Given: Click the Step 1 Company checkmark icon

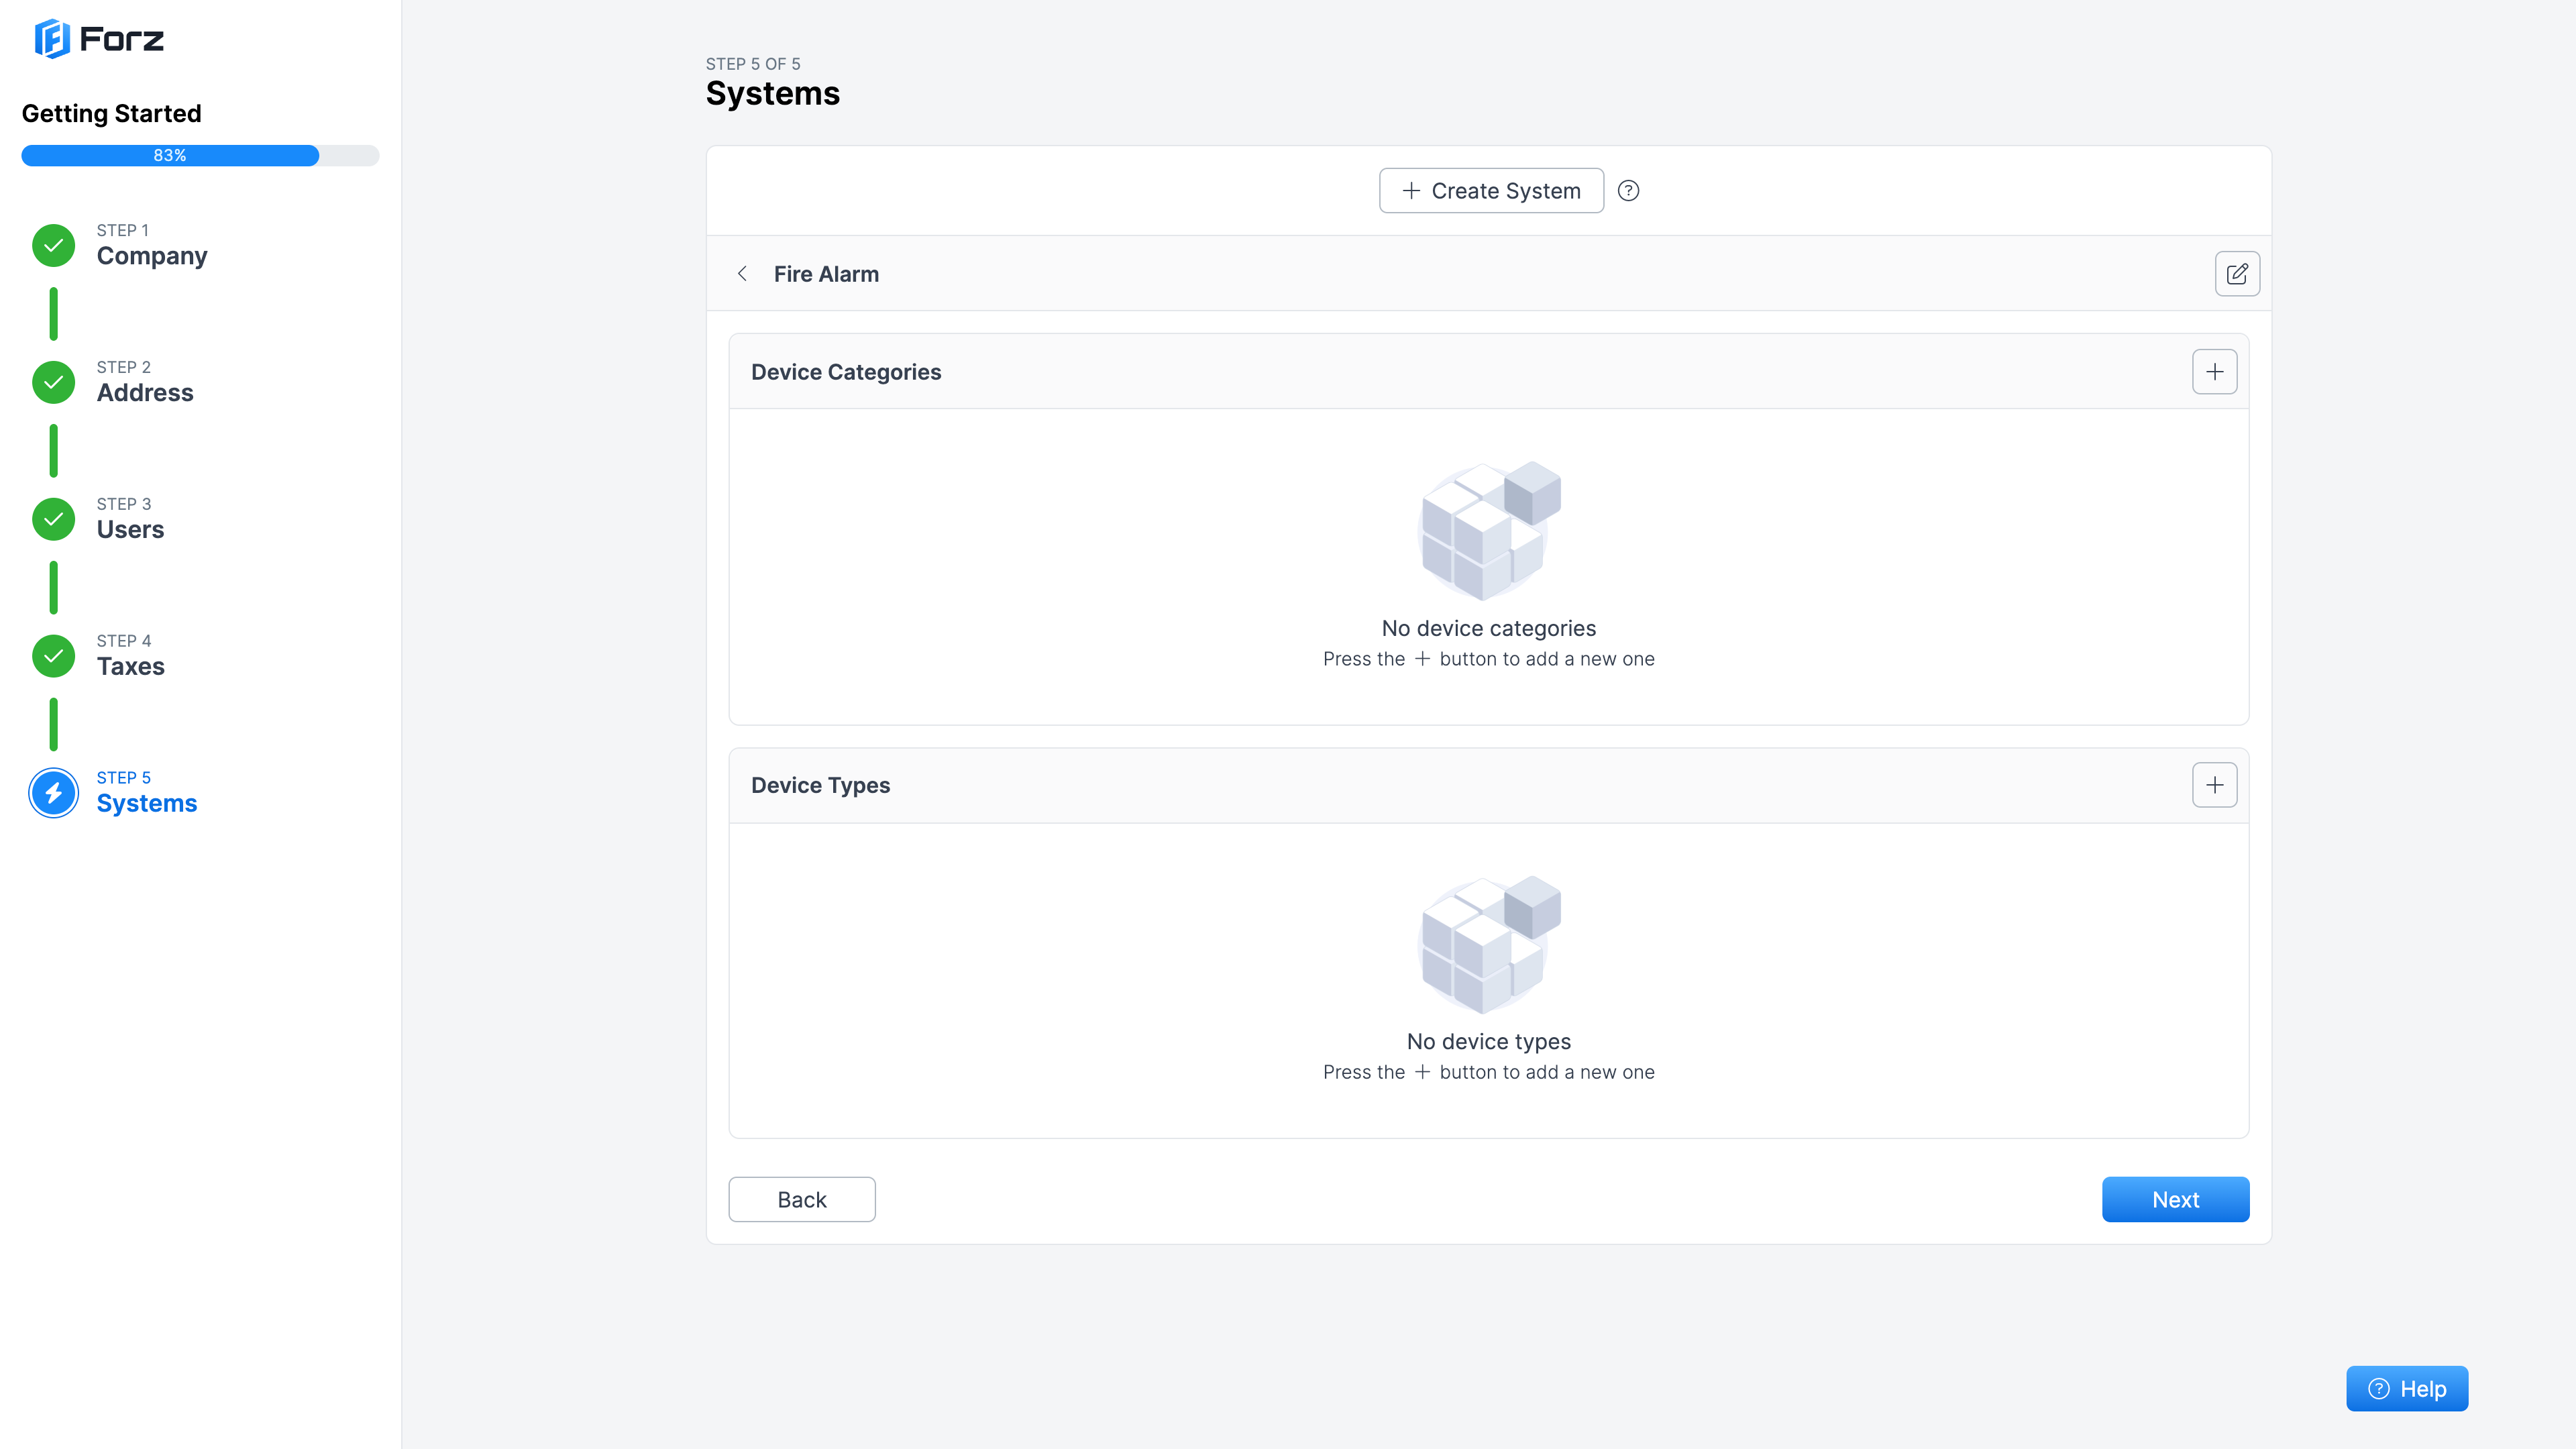Looking at the screenshot, I should [x=54, y=245].
